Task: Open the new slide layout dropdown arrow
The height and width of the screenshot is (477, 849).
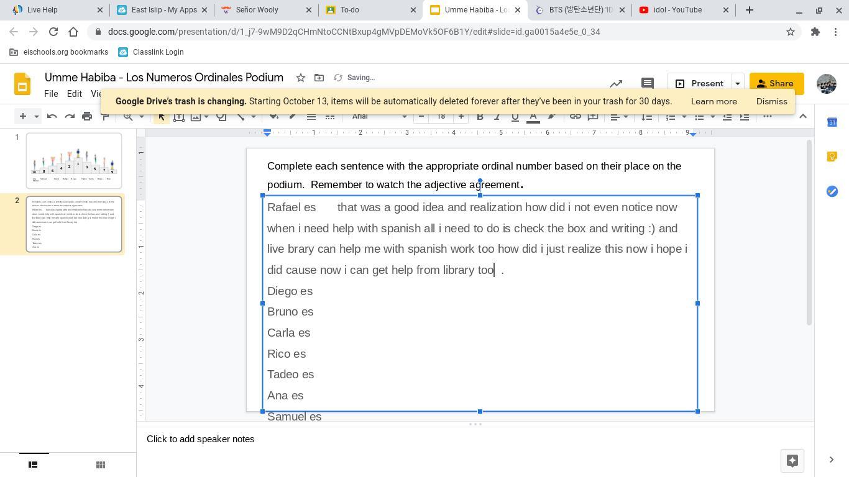Action: coord(36,116)
